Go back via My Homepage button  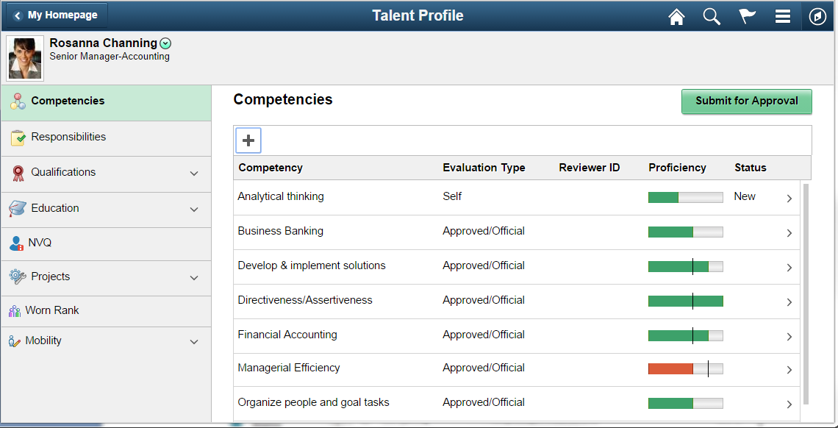point(57,15)
